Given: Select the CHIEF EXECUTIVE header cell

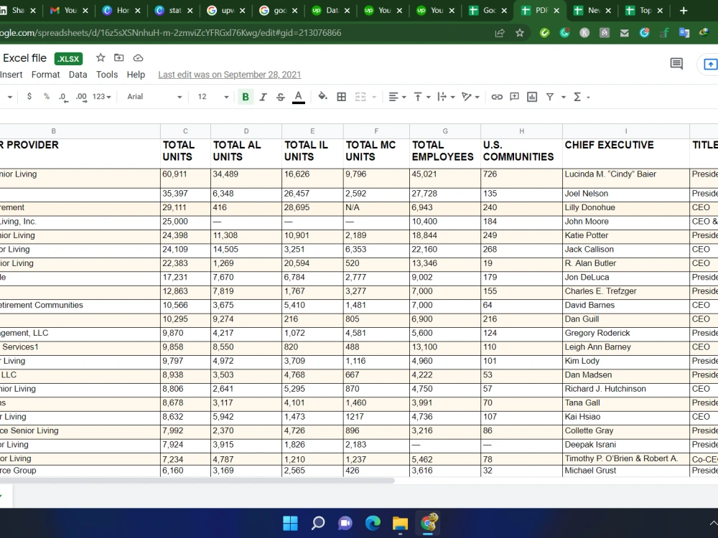Looking at the screenshot, I should pos(626,154).
